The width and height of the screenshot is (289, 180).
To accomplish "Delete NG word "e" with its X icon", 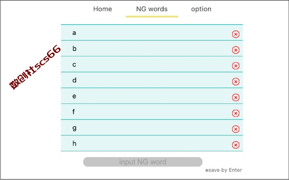I will 236,97.
